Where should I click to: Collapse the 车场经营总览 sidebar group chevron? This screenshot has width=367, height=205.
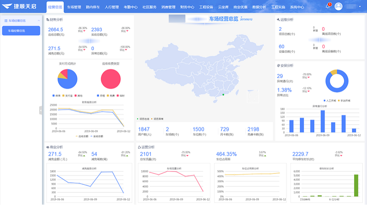(38, 21)
